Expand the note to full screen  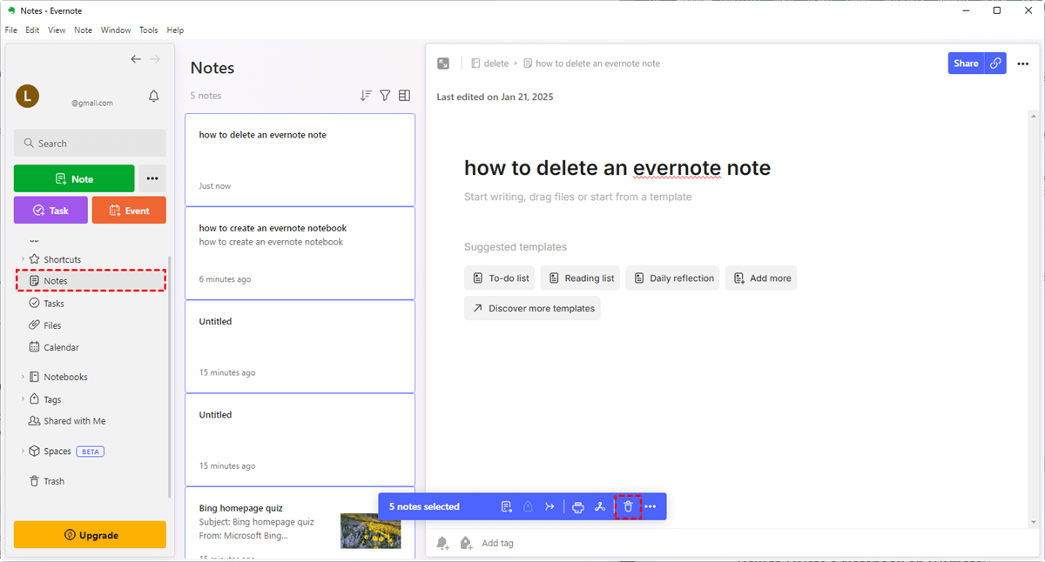coord(443,64)
